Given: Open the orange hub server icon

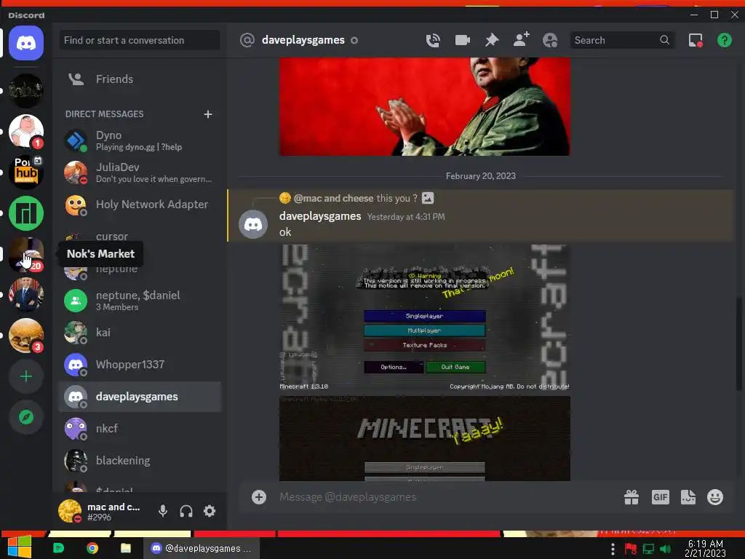Looking at the screenshot, I should (26, 172).
